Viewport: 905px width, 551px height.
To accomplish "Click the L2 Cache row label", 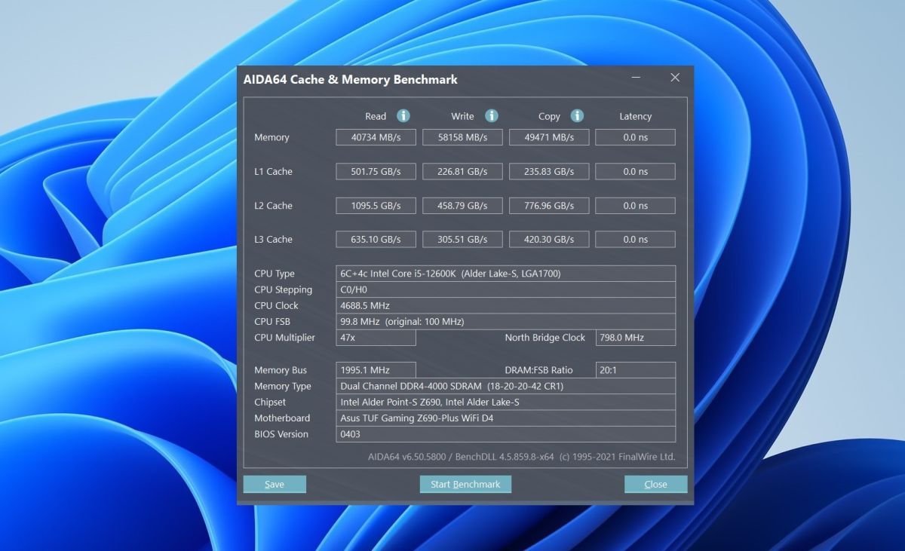I will 273,205.
